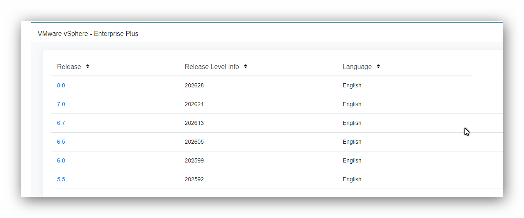
Task: Select release level value 202592
Action: (194, 179)
